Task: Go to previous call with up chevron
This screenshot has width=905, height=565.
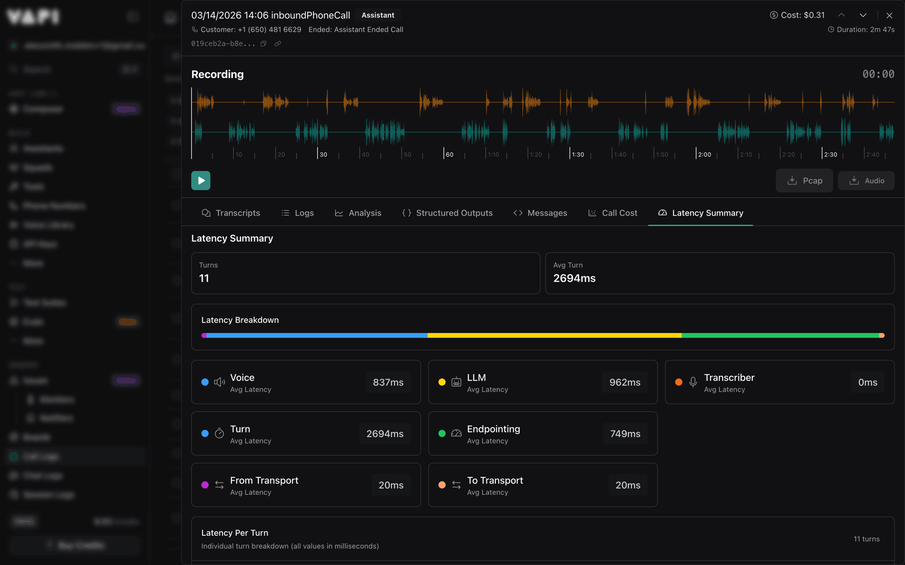Action: pos(841,15)
